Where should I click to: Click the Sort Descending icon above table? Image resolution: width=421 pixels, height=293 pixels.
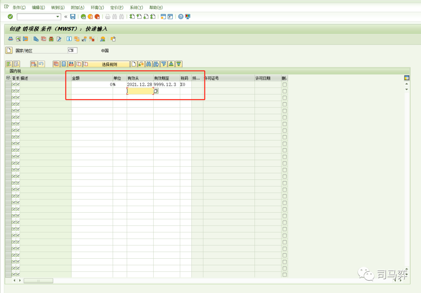[179, 64]
